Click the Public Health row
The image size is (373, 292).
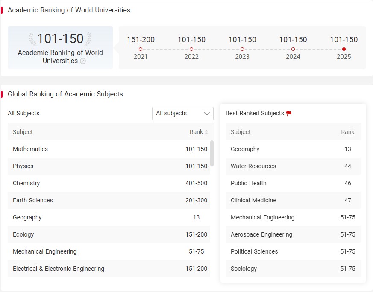click(x=293, y=183)
